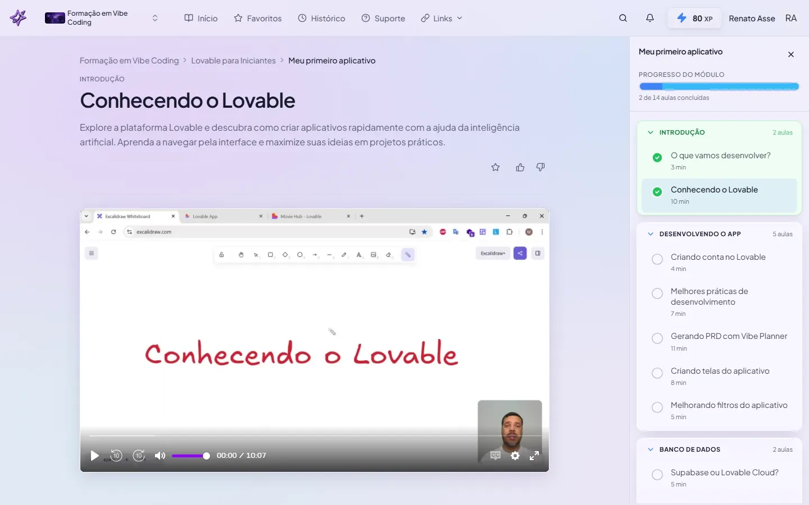Skip forward 10 seconds in video
Viewport: 809px width, 505px height.
pos(139,456)
